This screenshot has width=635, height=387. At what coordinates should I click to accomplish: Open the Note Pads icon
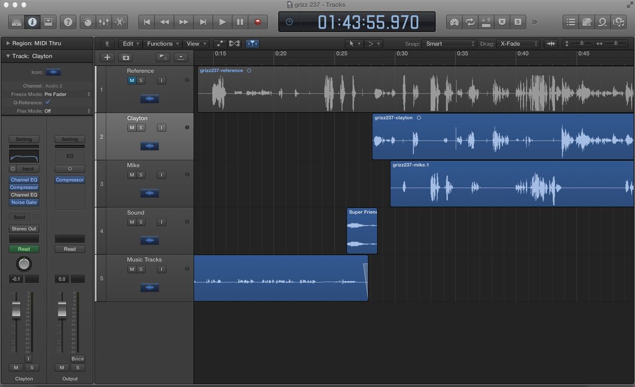point(586,23)
